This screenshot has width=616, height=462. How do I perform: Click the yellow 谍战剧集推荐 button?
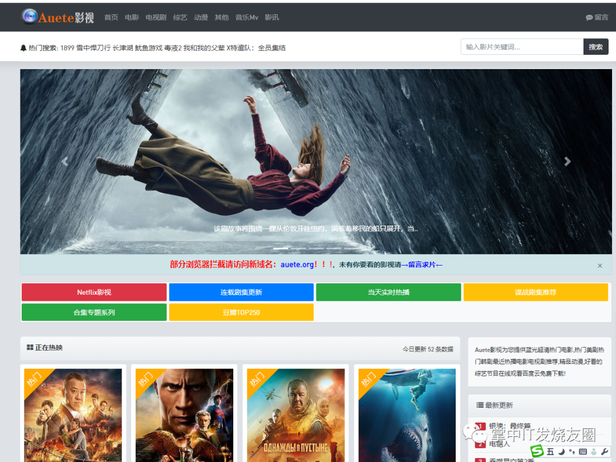click(x=536, y=292)
